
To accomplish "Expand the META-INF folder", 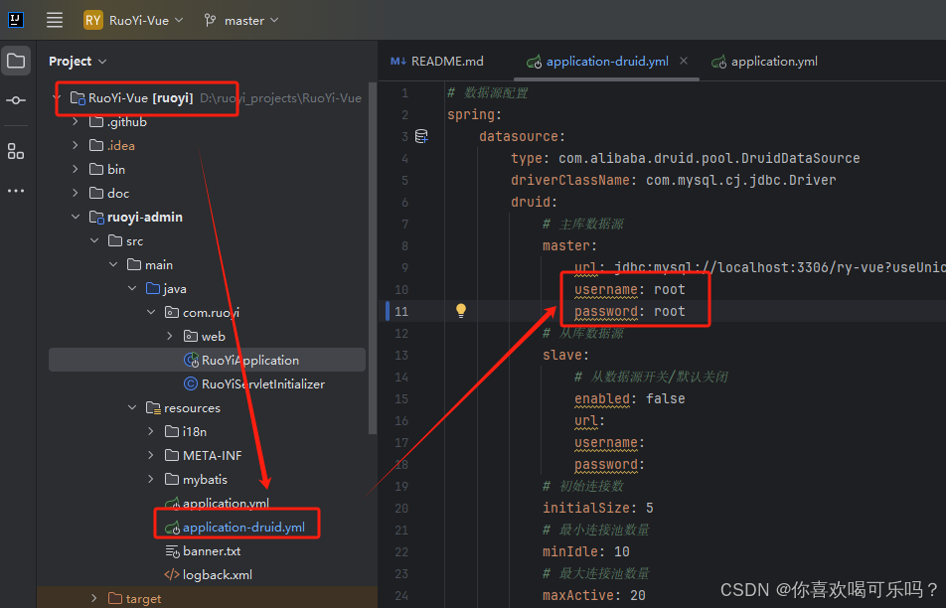I will pyautogui.click(x=151, y=455).
